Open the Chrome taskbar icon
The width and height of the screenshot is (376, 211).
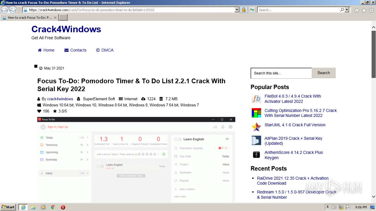coord(53,207)
